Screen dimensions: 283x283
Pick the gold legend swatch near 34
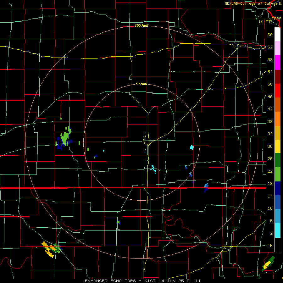point(278,133)
